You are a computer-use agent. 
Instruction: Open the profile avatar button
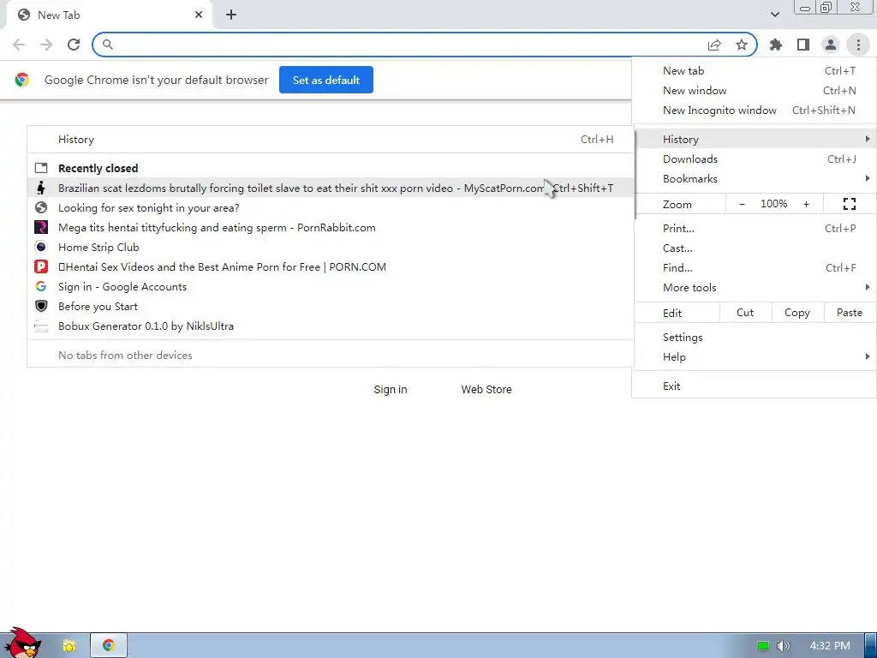click(x=831, y=45)
